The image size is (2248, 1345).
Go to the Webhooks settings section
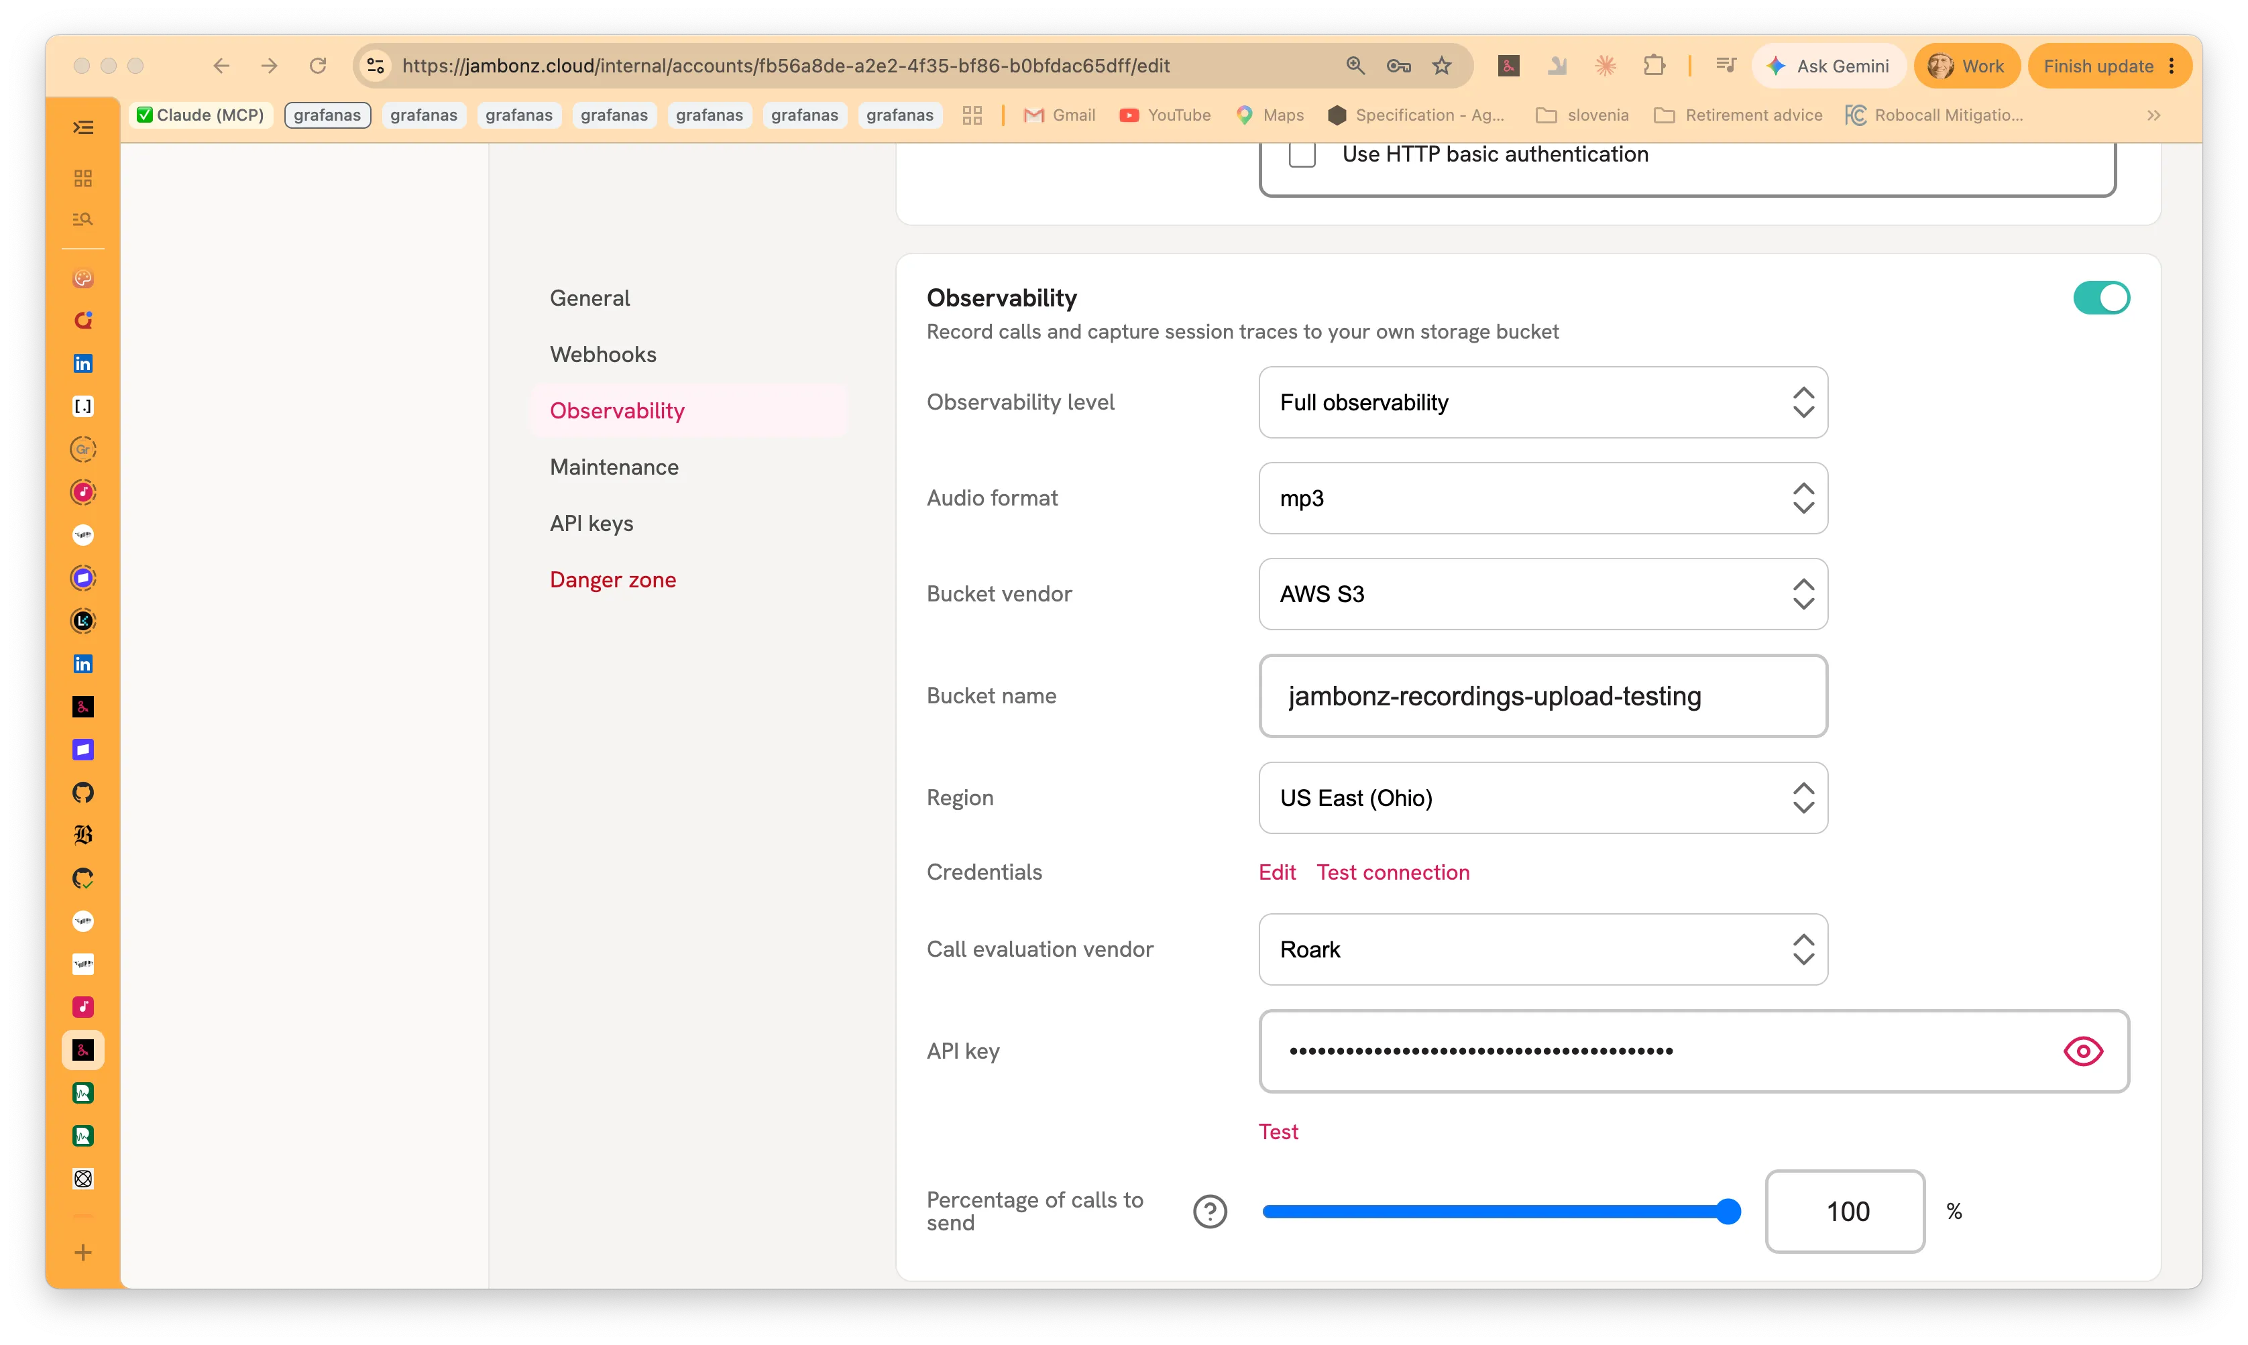click(603, 355)
